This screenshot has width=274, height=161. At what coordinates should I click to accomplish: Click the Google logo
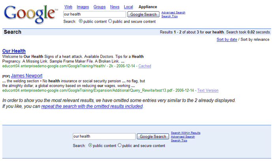30,13
